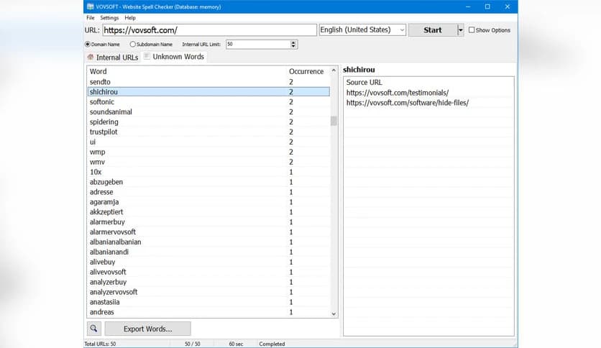Select the word 'alarmervovsoft' row
601x348 pixels.
coord(208,232)
